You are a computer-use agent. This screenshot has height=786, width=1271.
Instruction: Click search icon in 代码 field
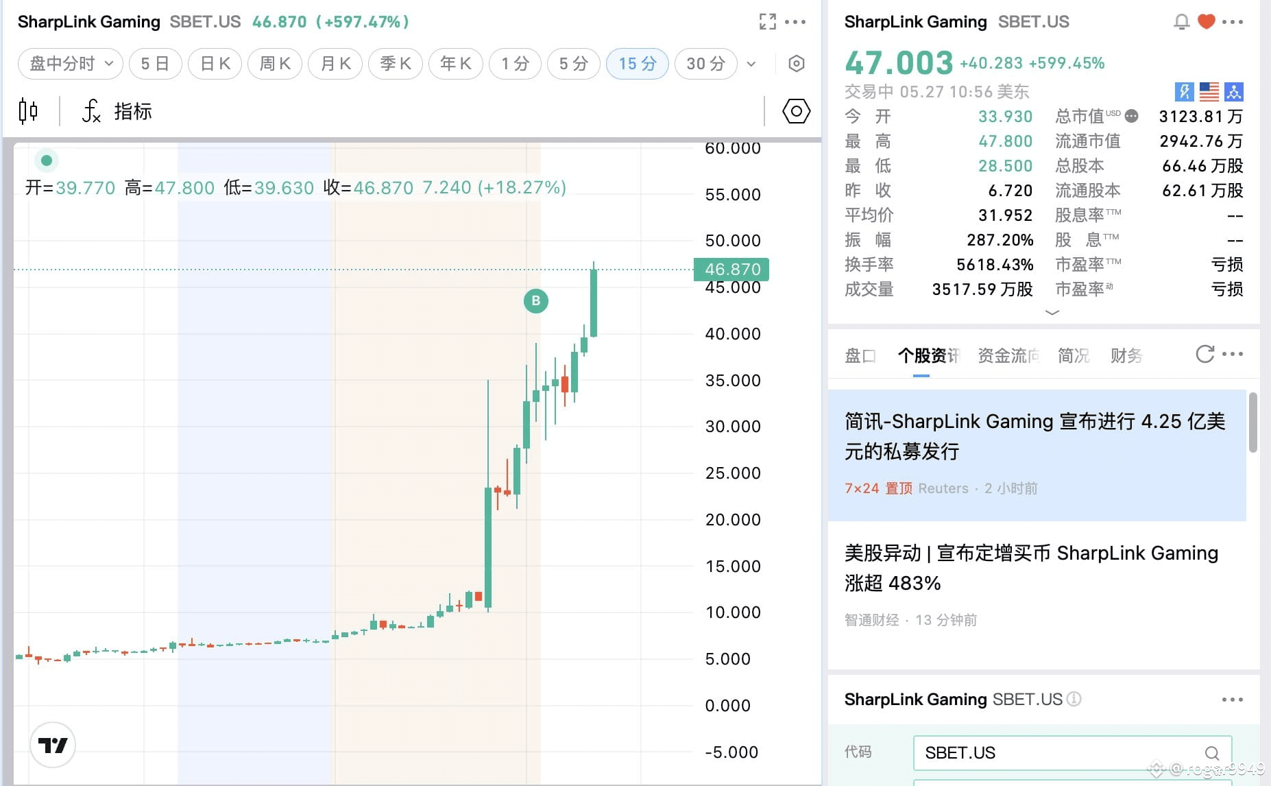(1212, 753)
